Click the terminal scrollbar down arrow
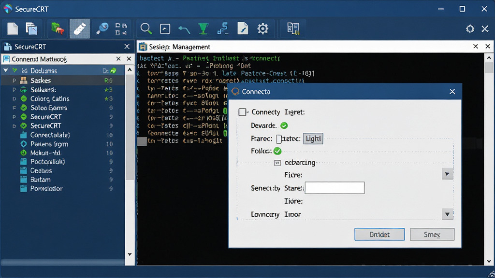This screenshot has width=495, height=278. tap(489, 261)
